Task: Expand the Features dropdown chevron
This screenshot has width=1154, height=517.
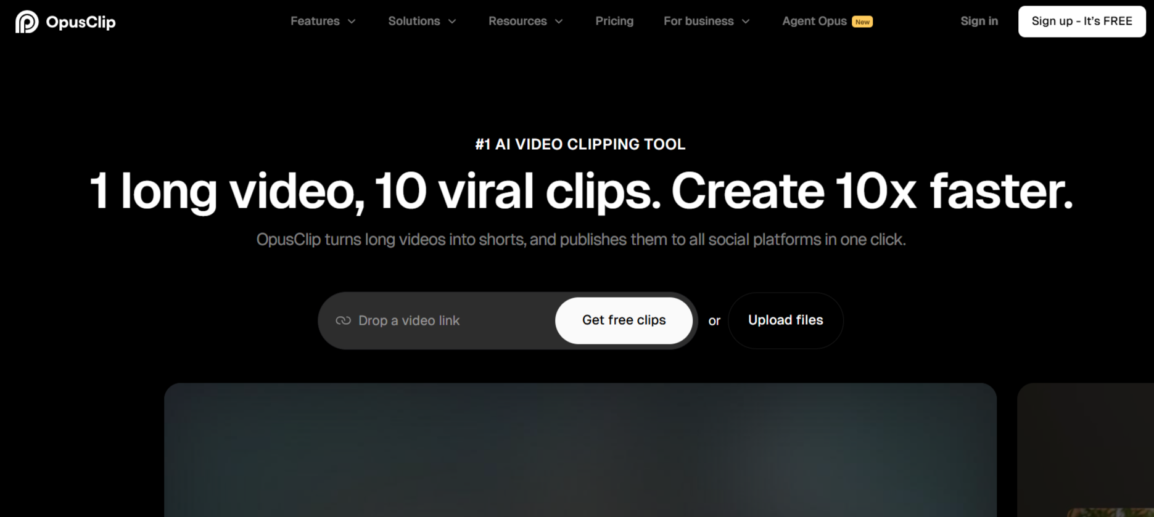Action: [x=352, y=22]
